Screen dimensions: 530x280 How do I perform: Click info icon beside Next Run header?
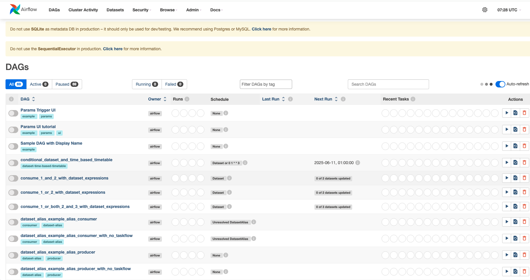(343, 99)
